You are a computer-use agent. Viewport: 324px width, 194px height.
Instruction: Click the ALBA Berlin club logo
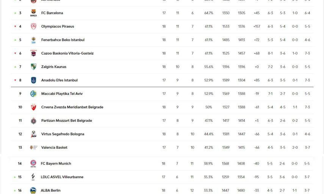[33, 190]
